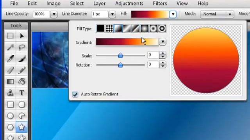Select the Paint Bucket tool
This screenshot has height=140, width=250.
pos(22,82)
